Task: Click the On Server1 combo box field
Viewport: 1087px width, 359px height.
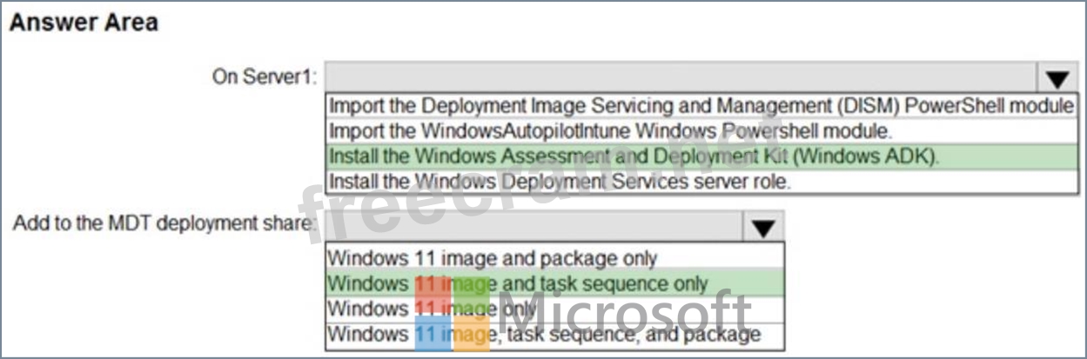Action: 679,77
